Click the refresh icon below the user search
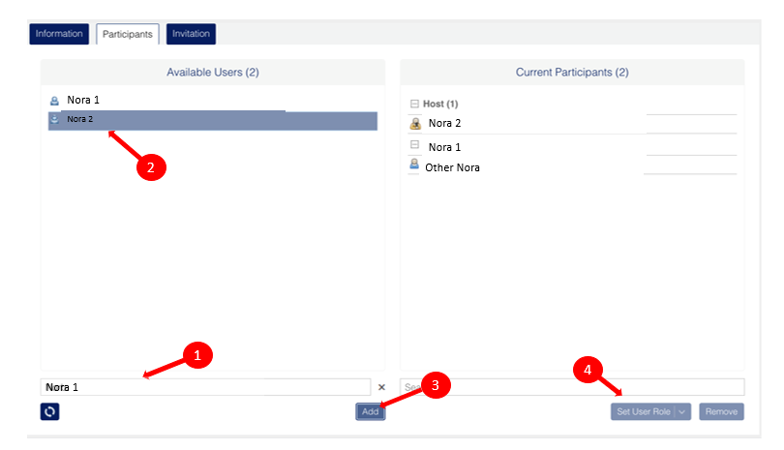Screen dimensions: 784x450 (x=50, y=411)
